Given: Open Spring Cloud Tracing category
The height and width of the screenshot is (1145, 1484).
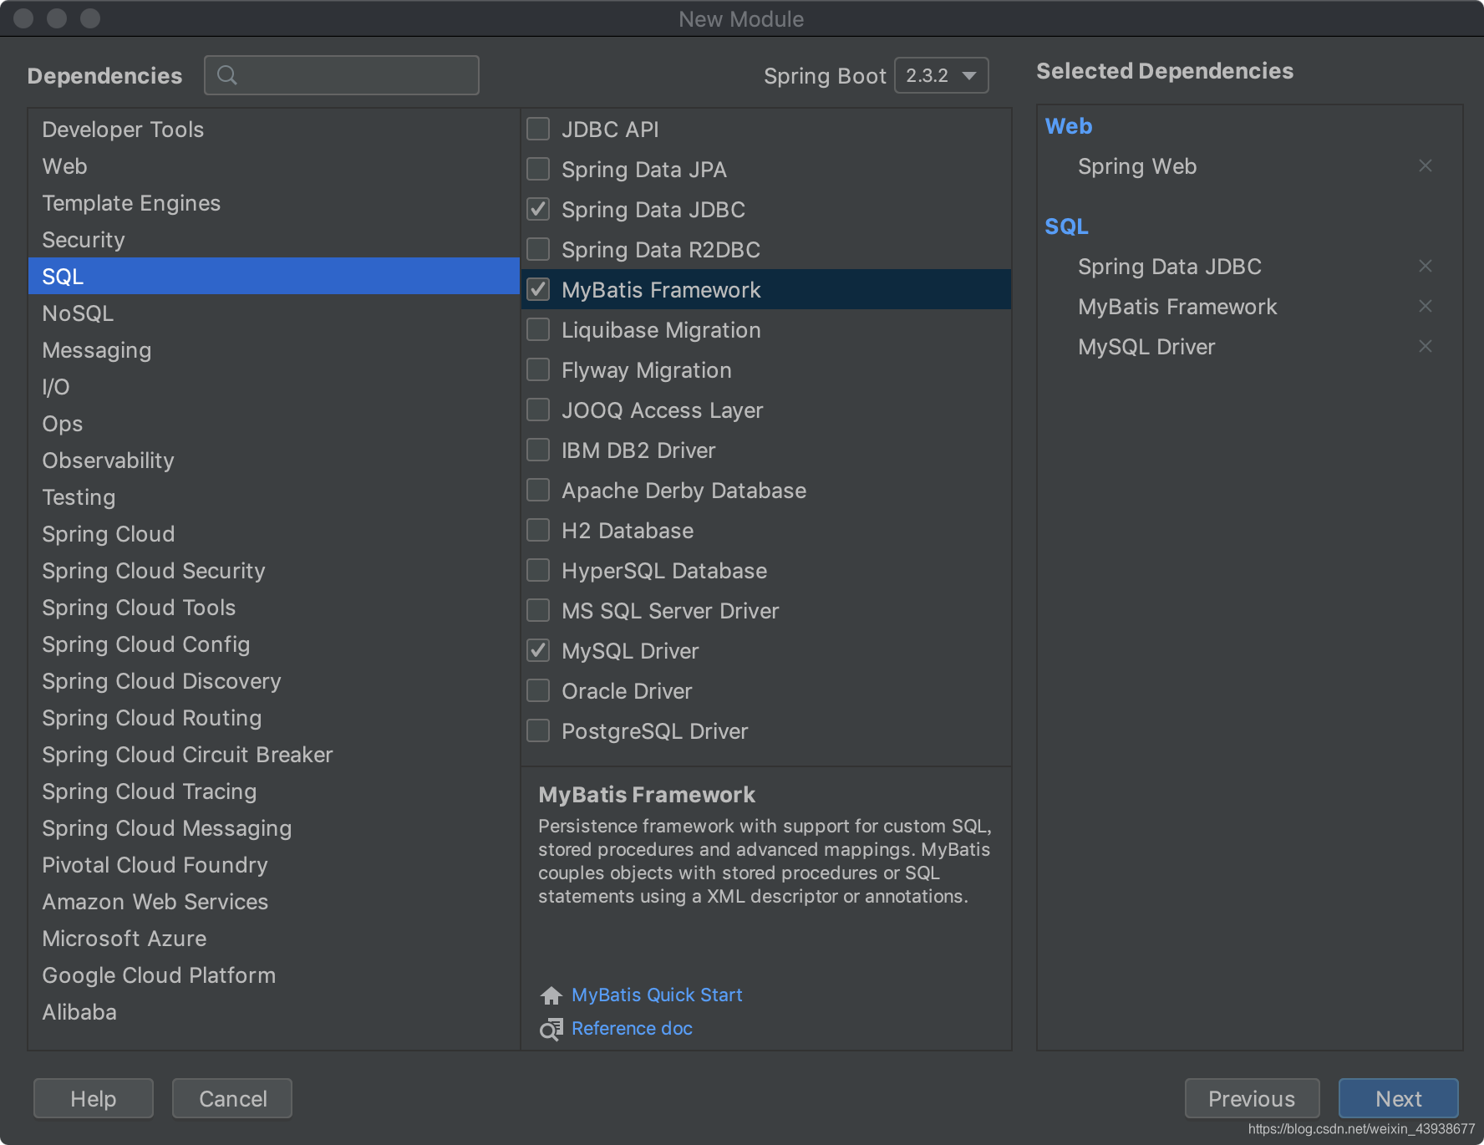Looking at the screenshot, I should [274, 791].
